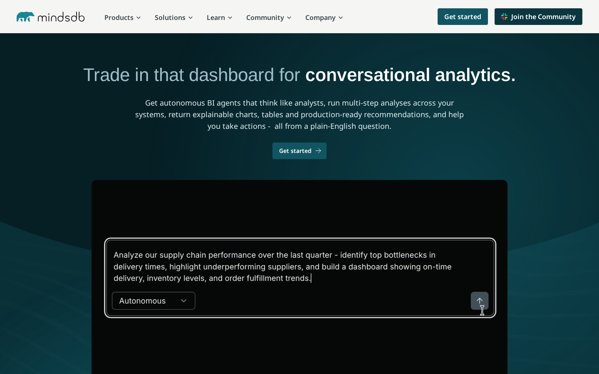Open the Learn menu
Viewport: 599px width, 374px height.
(220, 17)
